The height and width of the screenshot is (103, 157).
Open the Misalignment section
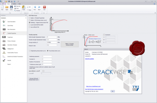[10, 49]
